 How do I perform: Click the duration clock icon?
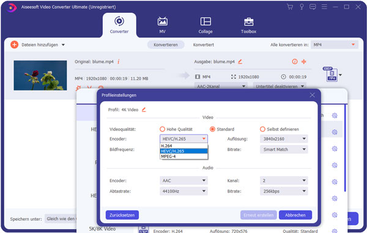[283, 76]
